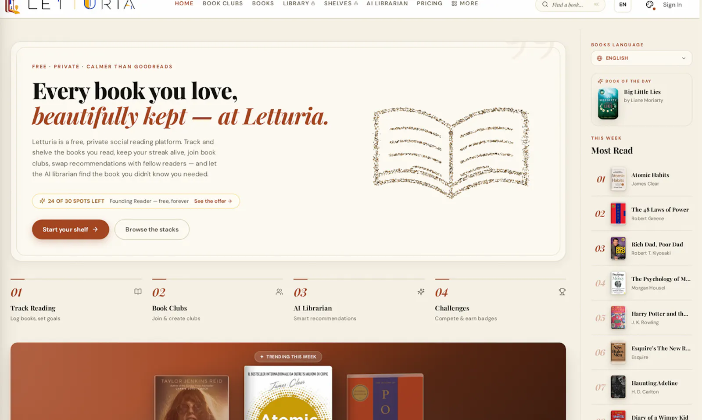Open the Books Language English dropdown
702x420 pixels.
coord(641,58)
